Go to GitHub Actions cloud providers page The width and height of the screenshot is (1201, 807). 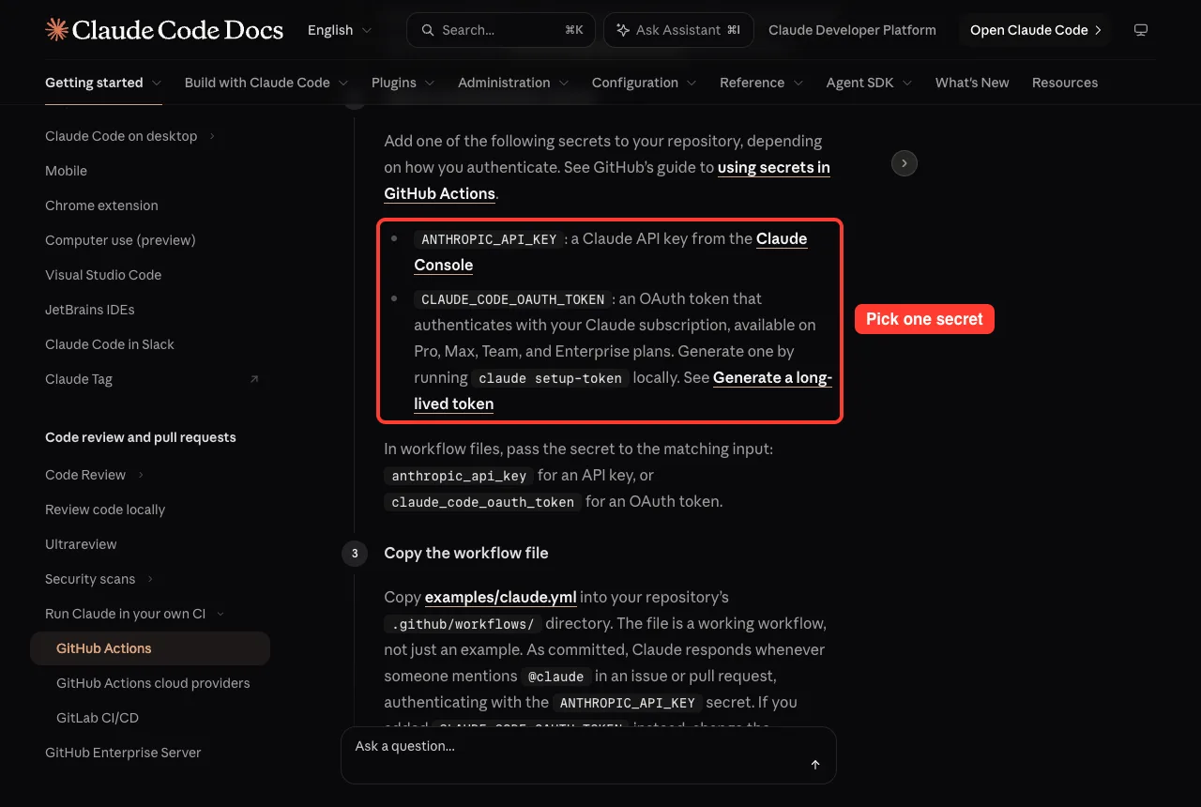[153, 683]
